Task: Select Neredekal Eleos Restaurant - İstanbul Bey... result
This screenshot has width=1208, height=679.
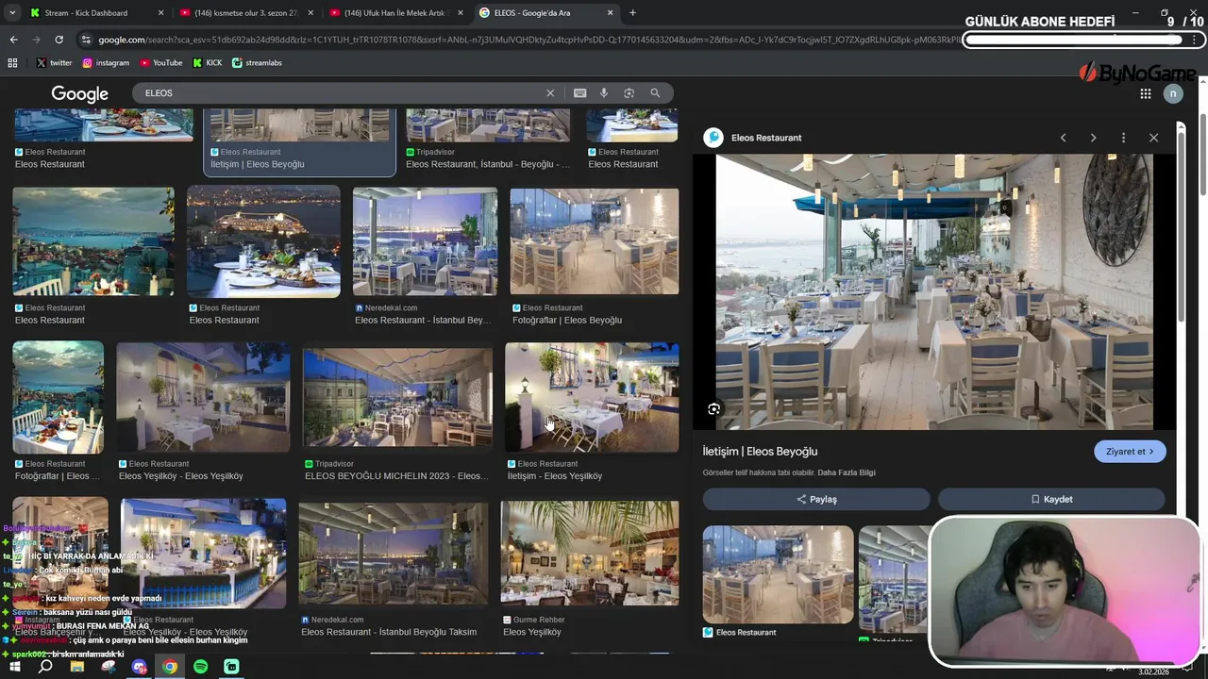Action: (x=425, y=241)
